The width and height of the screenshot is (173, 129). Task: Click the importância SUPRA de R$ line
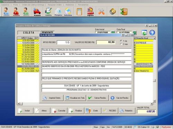pyautogui.click(x=86, y=54)
